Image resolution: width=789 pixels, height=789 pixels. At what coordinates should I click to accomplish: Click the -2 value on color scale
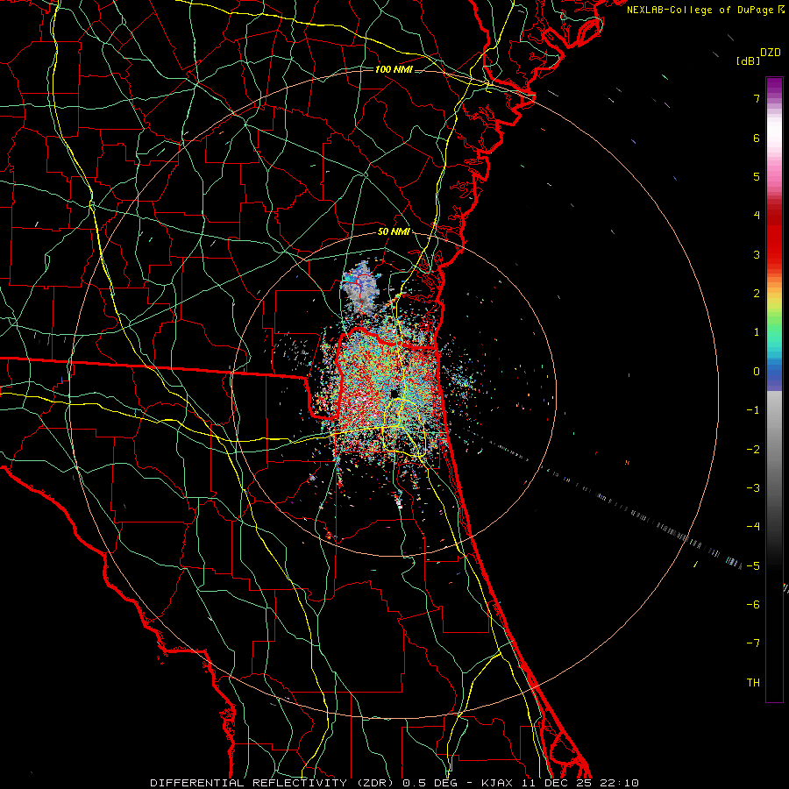coord(753,450)
